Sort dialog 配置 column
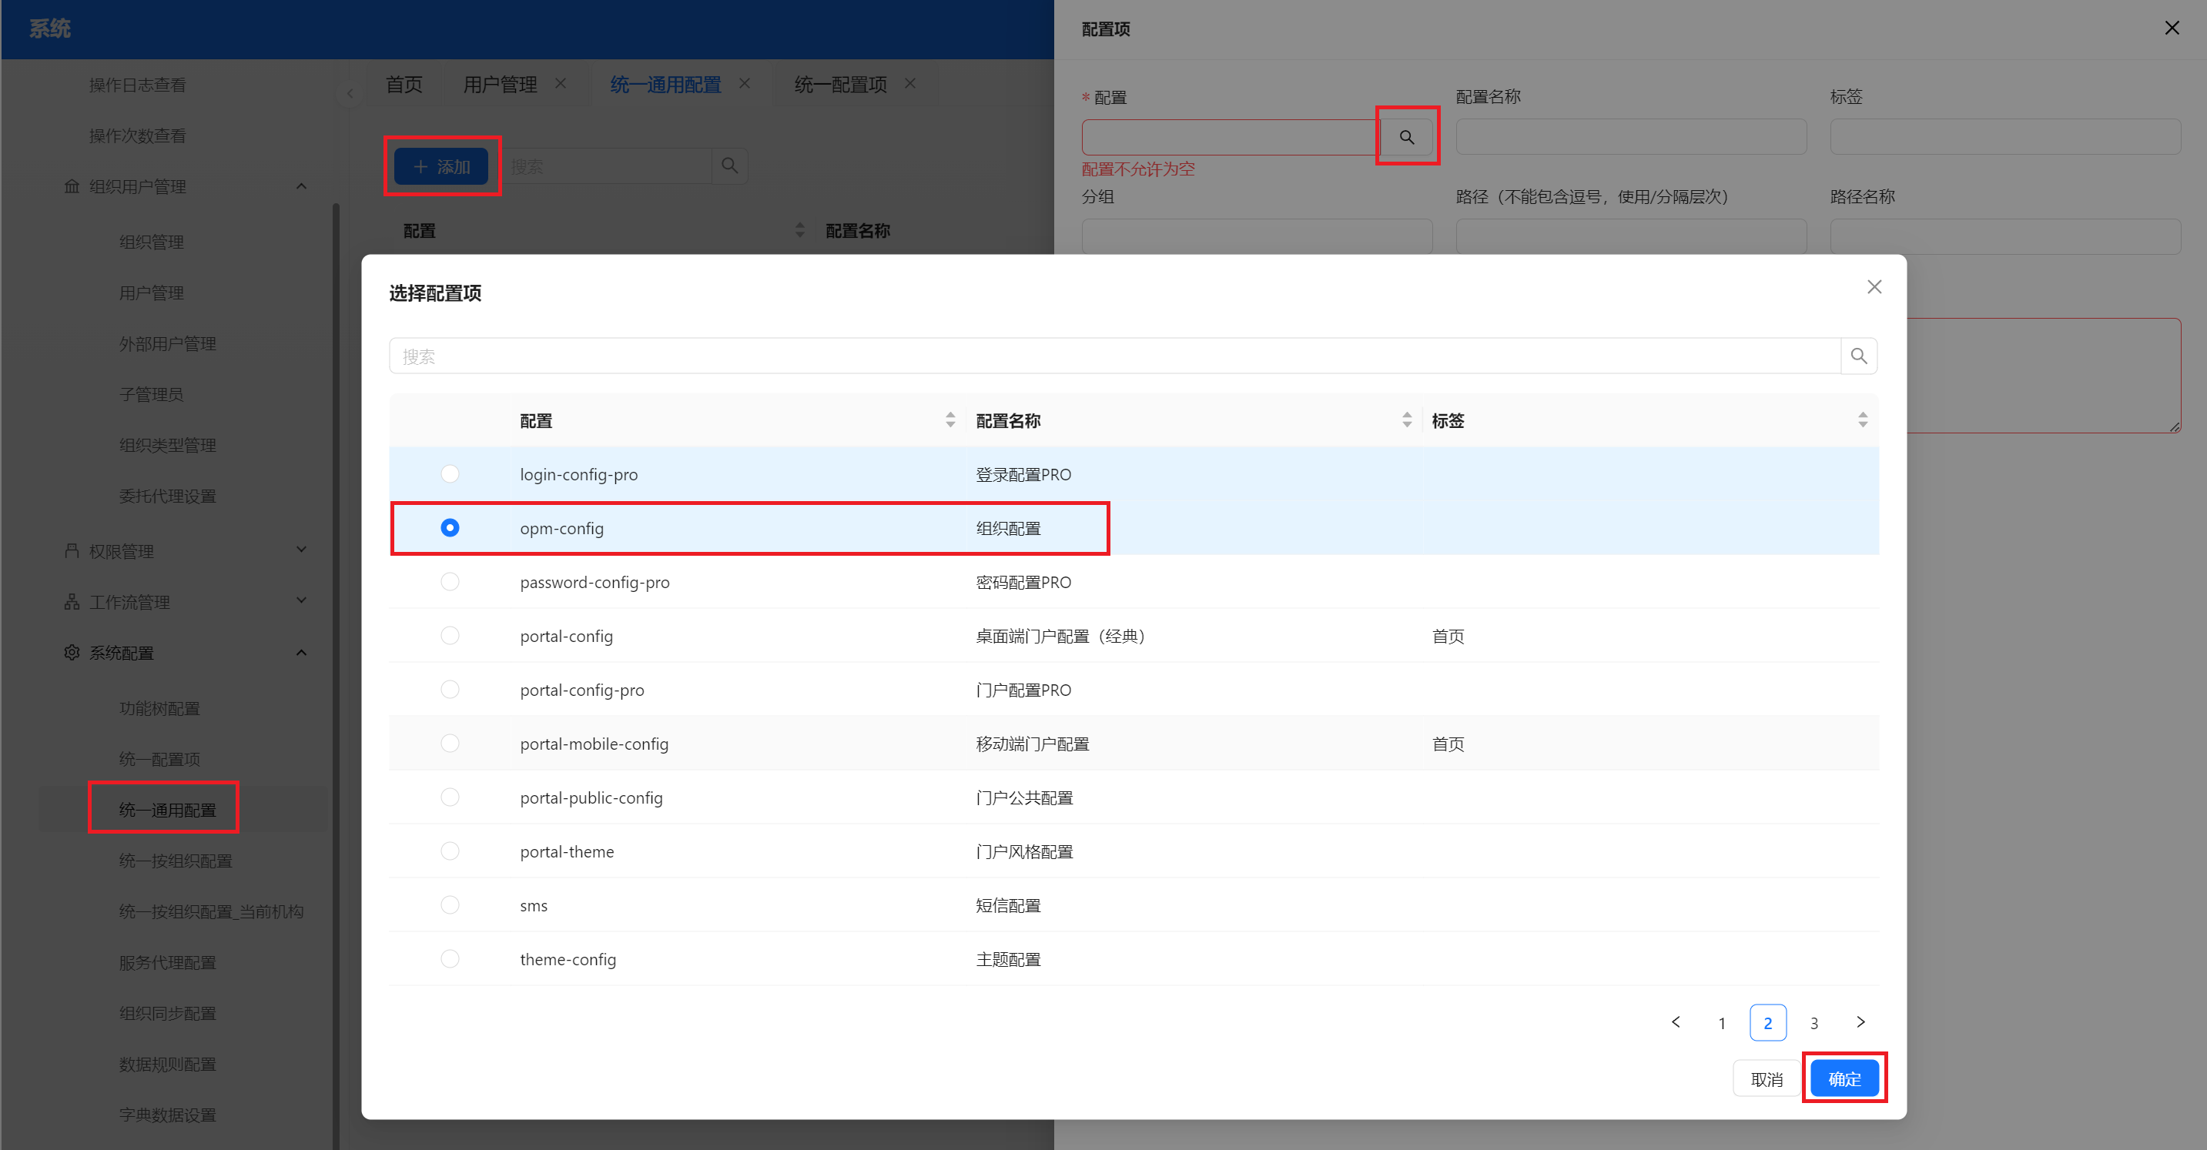 pyautogui.click(x=950, y=420)
